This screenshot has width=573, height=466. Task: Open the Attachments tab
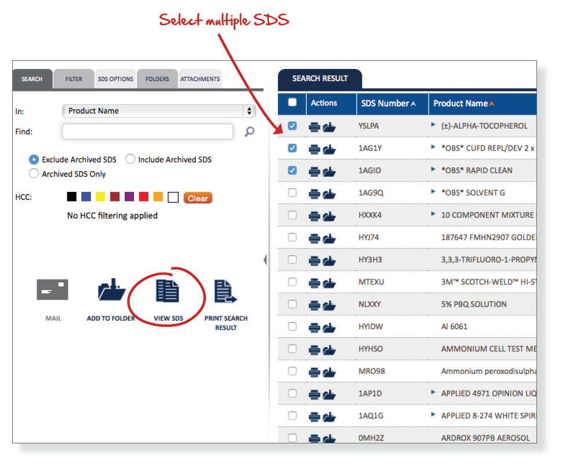200,79
